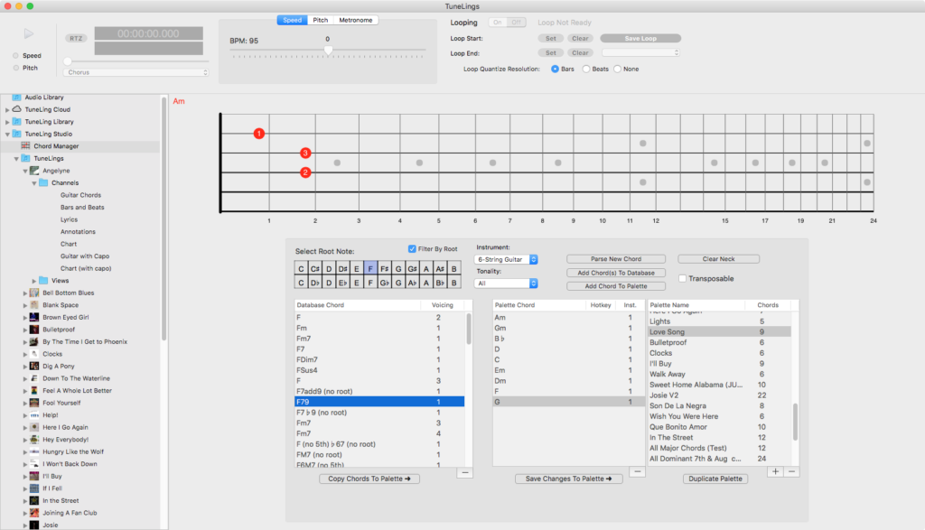Click Clear for Loop Start
This screenshot has height=530, width=925.
click(x=580, y=38)
